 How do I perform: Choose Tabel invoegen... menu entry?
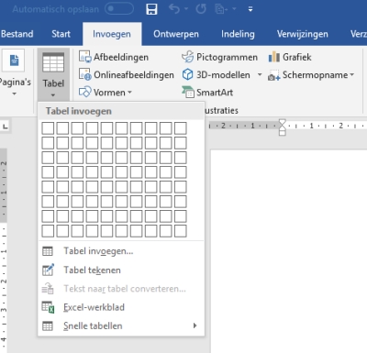point(121,251)
